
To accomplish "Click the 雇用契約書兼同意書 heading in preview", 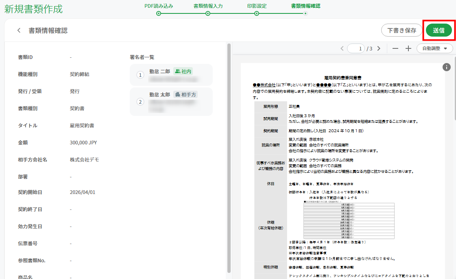I will [343, 78].
